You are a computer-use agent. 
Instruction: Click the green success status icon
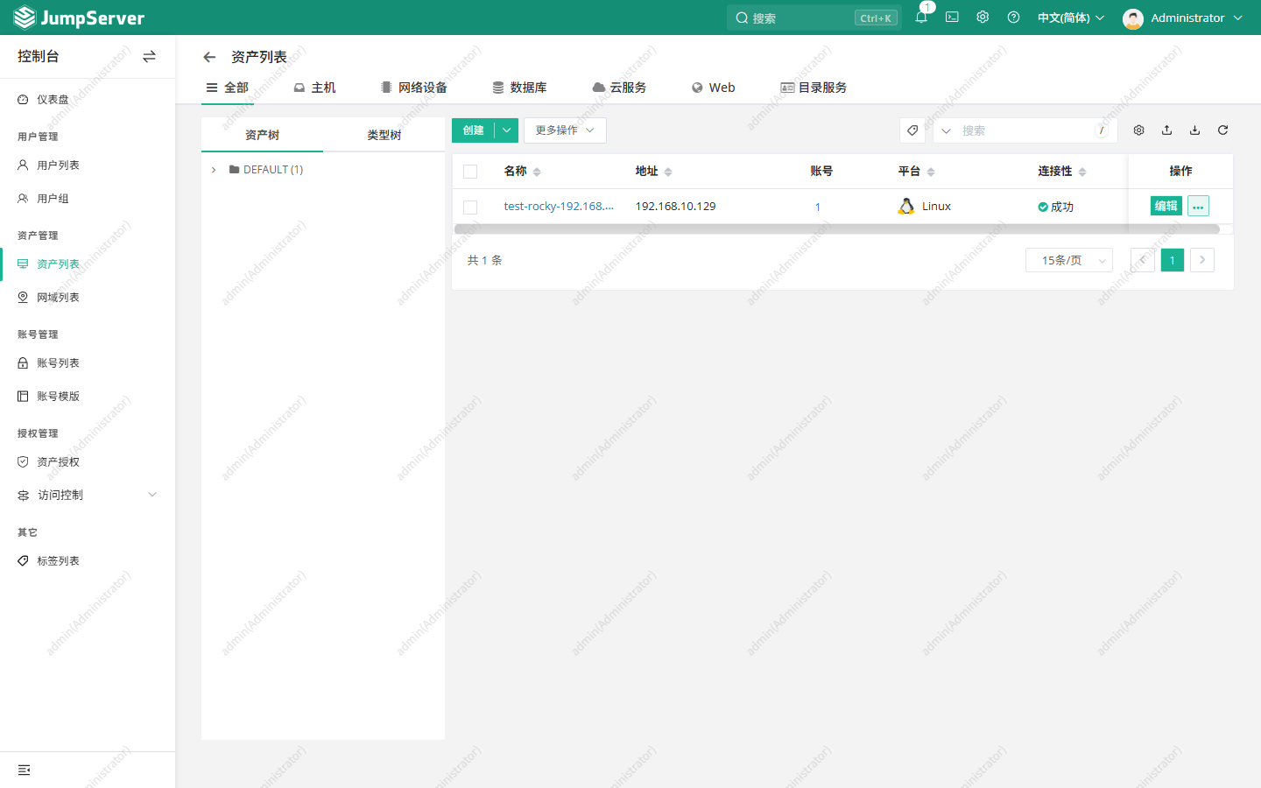[1043, 208]
